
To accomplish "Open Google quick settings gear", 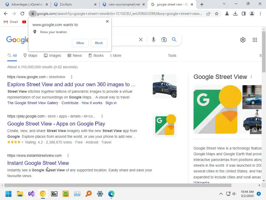I will (243, 40).
